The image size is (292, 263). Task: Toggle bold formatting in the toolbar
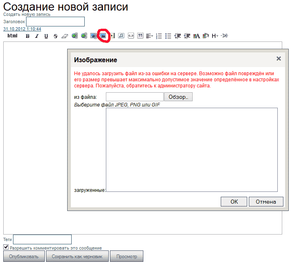pos(28,36)
